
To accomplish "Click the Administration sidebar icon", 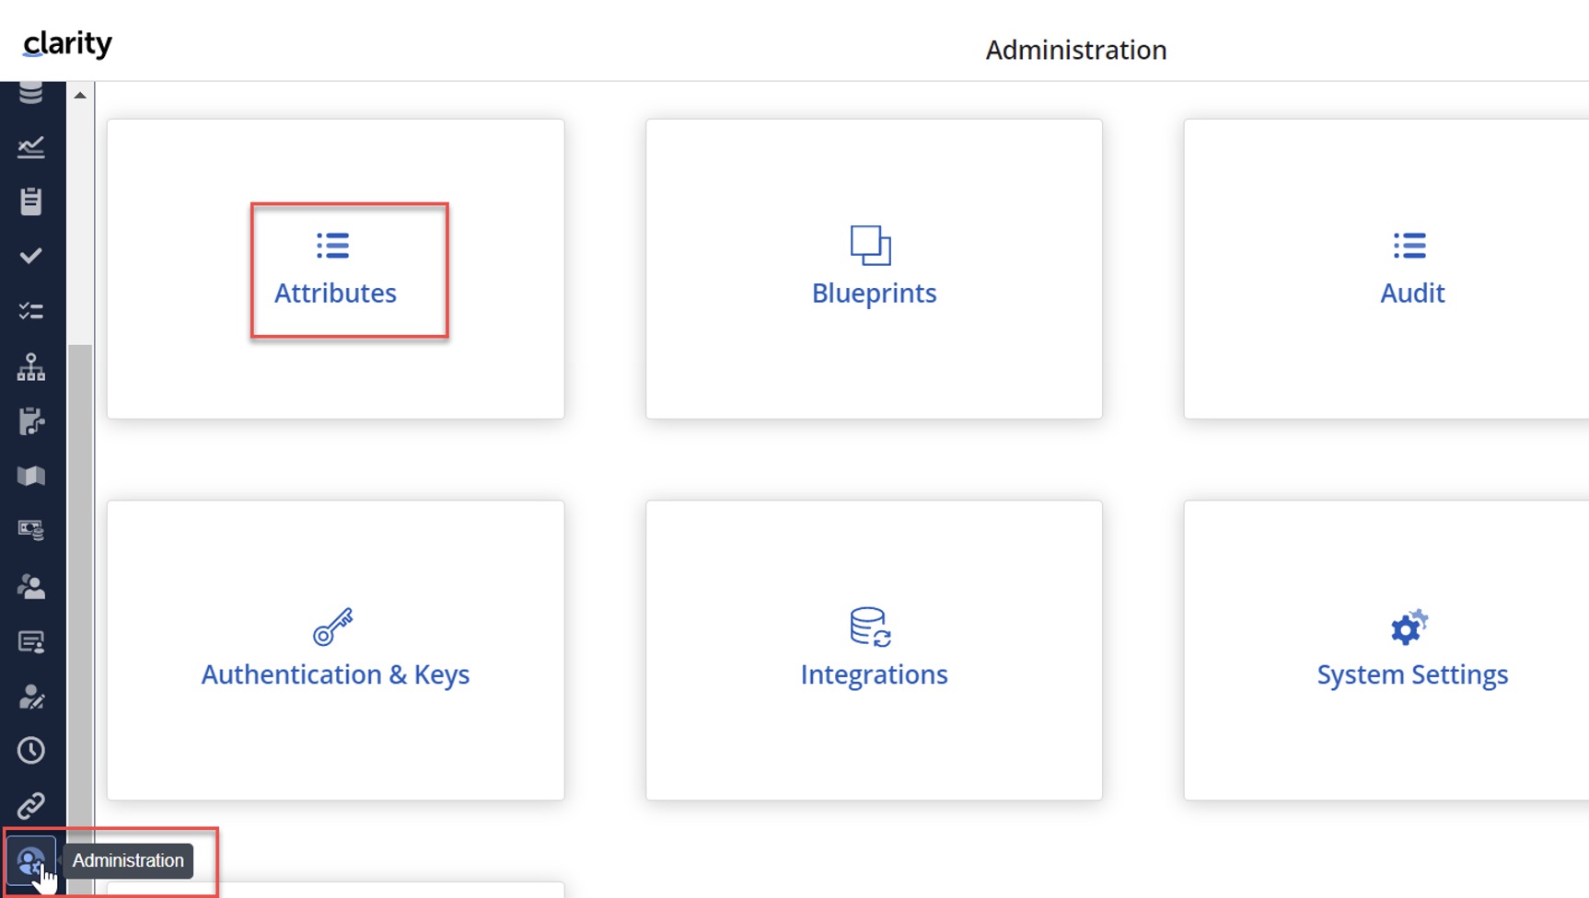I will coord(30,861).
